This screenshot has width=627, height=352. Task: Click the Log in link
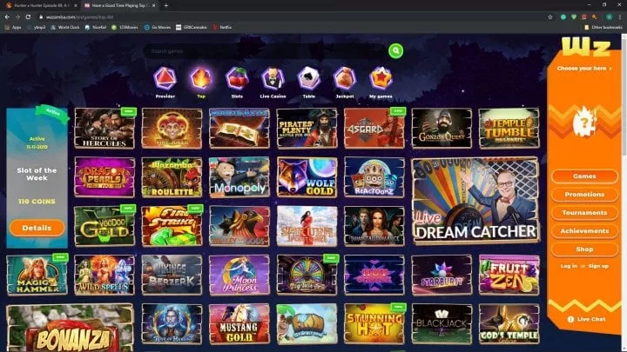pyautogui.click(x=569, y=266)
